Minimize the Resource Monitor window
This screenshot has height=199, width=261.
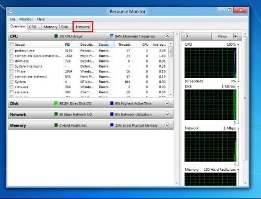221,10
